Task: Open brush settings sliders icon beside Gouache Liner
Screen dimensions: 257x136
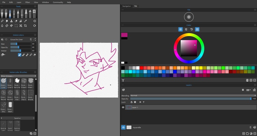Action: tap(31, 39)
